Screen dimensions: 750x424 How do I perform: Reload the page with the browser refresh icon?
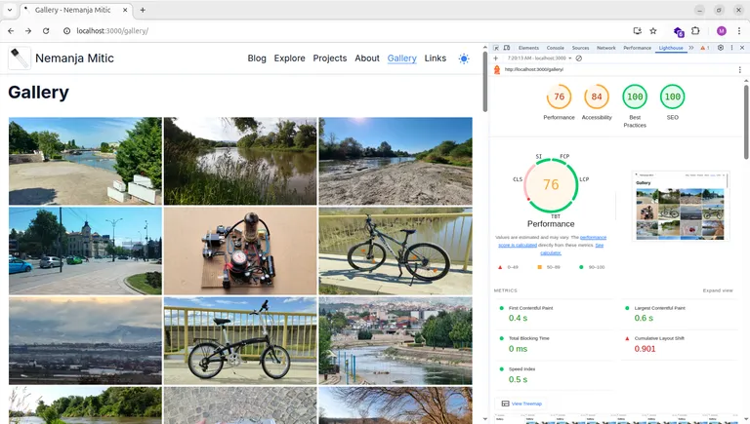(46, 31)
